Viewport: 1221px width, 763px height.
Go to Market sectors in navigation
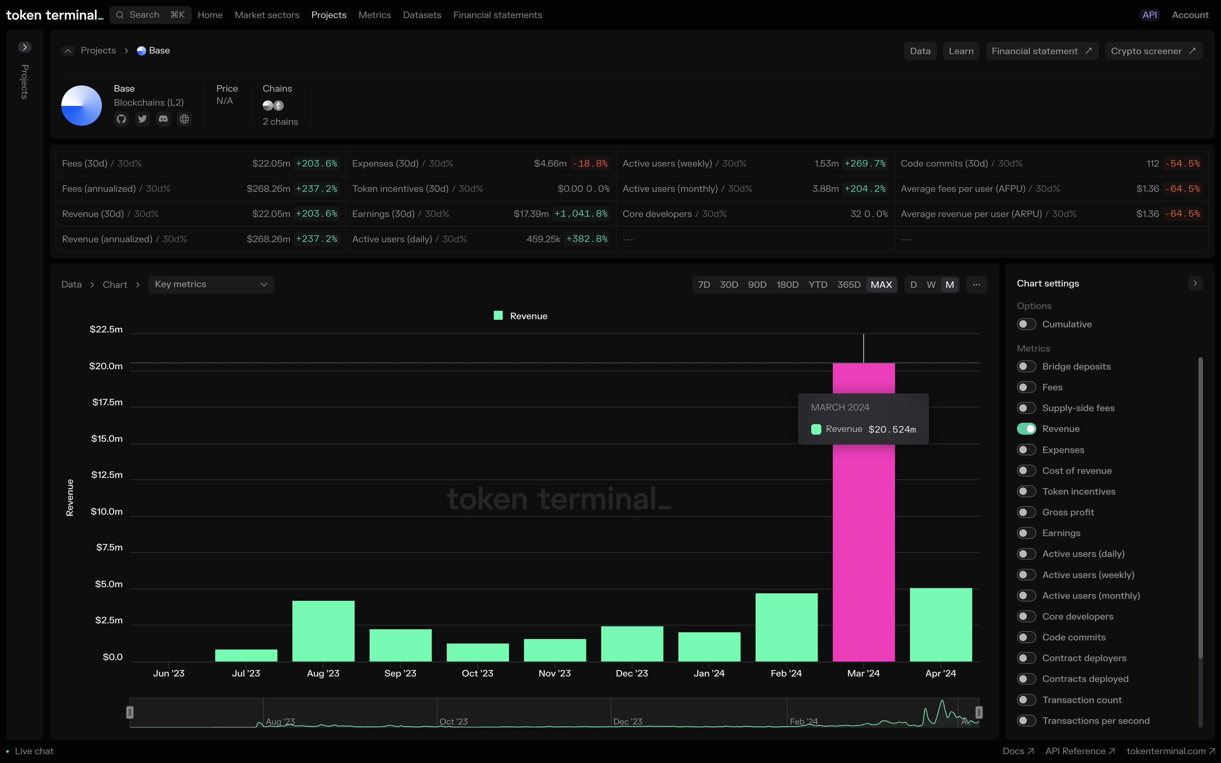pos(267,15)
